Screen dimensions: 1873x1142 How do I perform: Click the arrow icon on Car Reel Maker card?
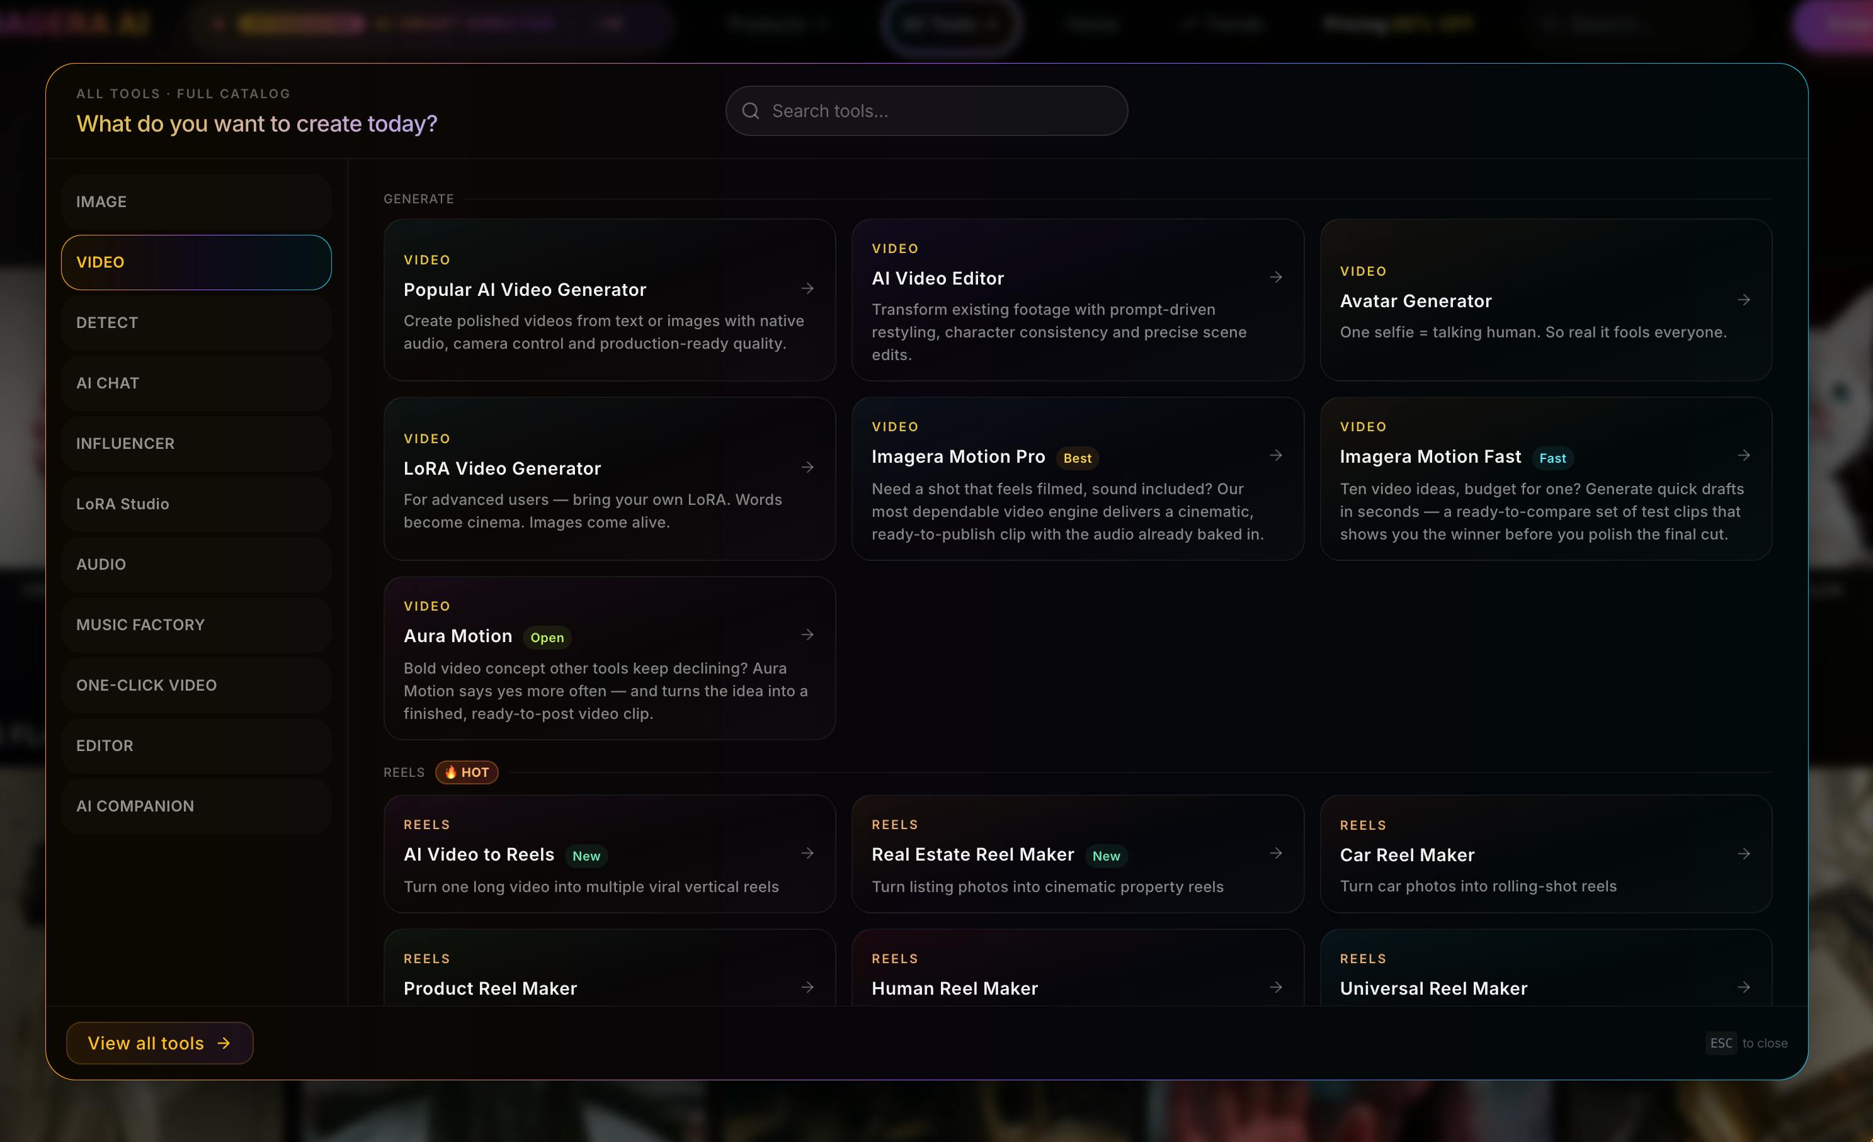[x=1744, y=854]
